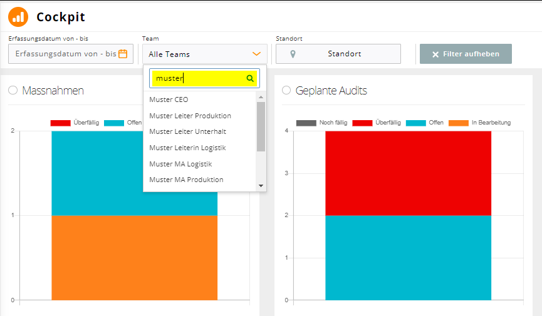
Task: Toggle Offen legend swatch in Massnahmen chart
Action: (x=114, y=123)
